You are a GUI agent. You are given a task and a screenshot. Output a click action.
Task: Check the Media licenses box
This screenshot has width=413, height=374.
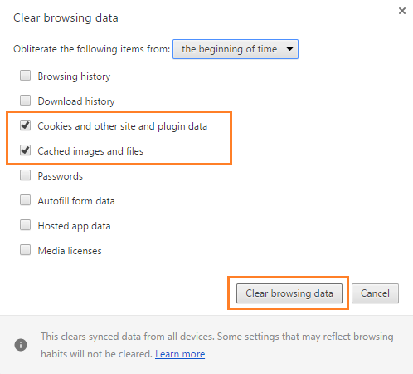click(x=25, y=250)
